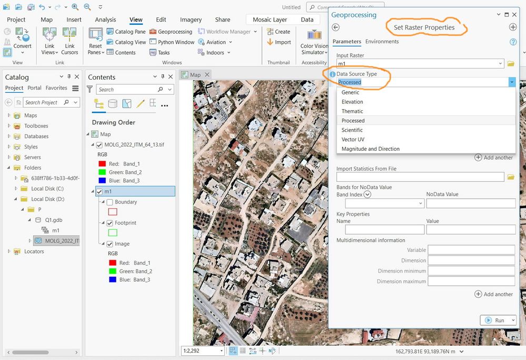Open the Band Index dropdown
526x360 pixels.
tap(384, 203)
